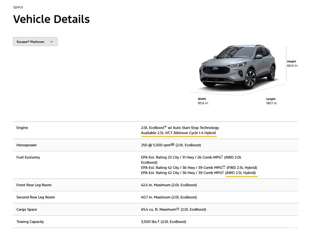
Task: Click the underlined AWD 2.5L Hybrid text
Action: pyautogui.click(x=241, y=173)
